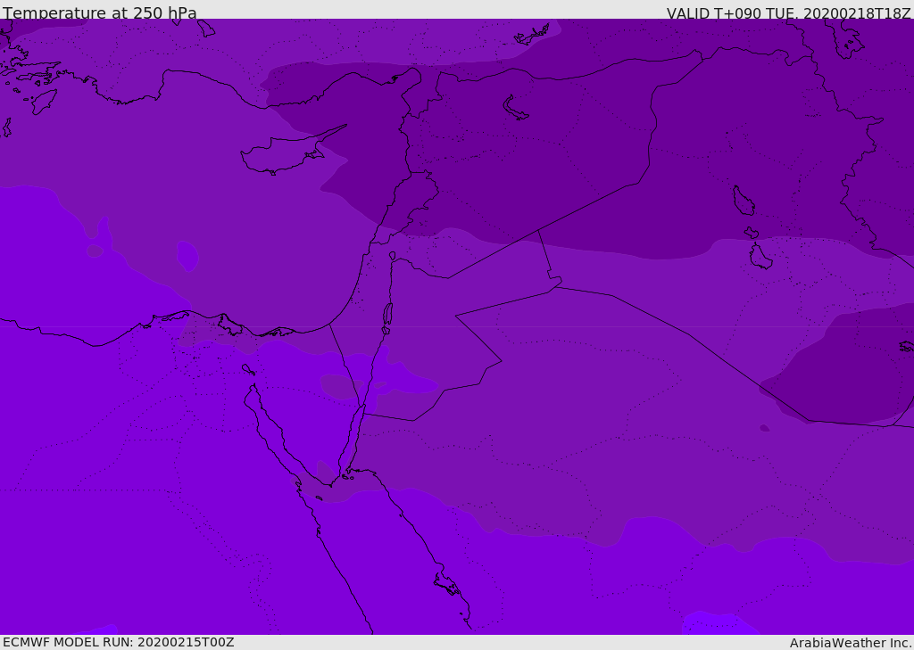Click the ECMWF MODEL RUN text
914x650 pixels.
(x=119, y=642)
